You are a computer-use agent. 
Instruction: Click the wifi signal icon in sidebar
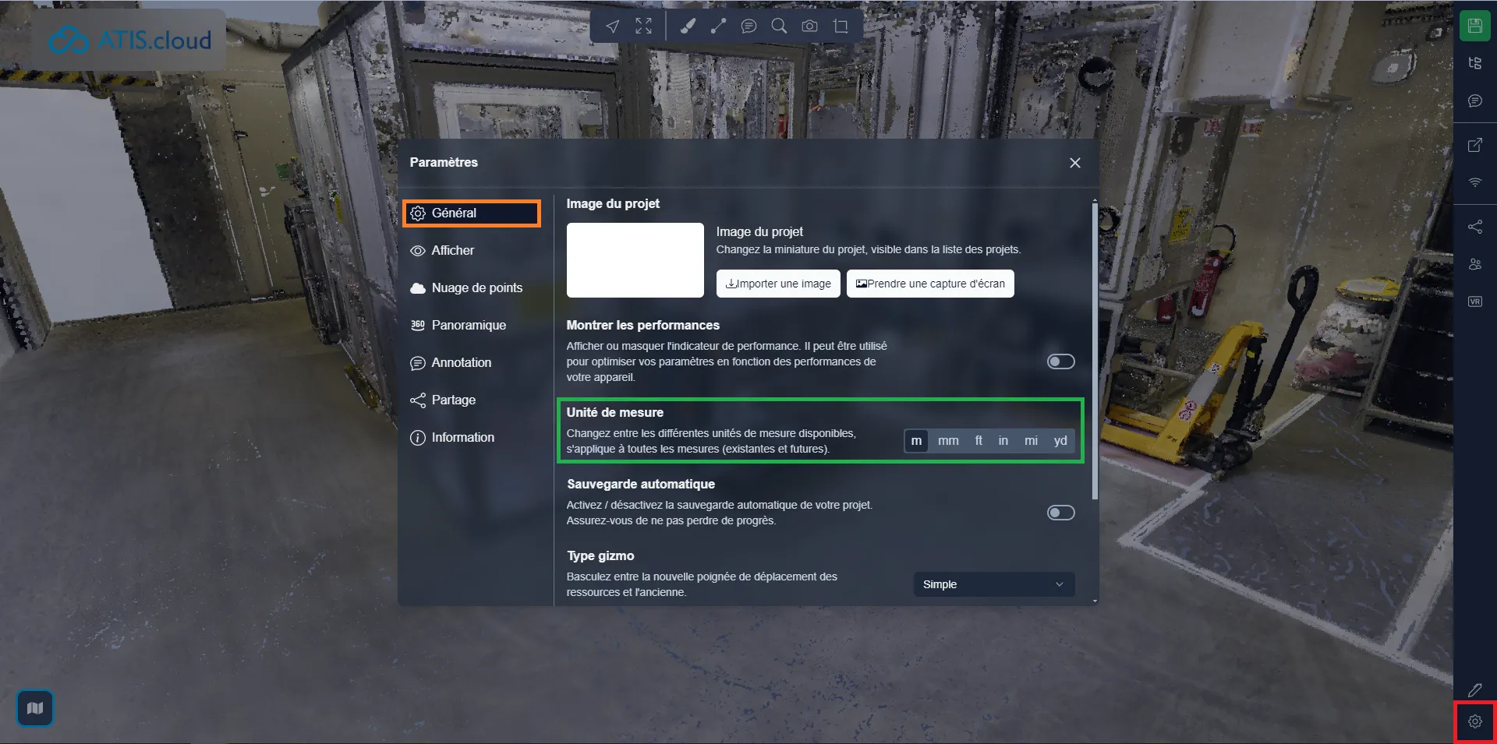click(x=1474, y=182)
